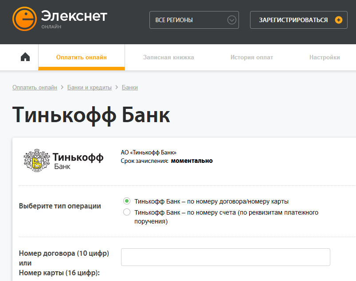Open the История оплат tab
Screen dimensions: 356x281
tap(252, 58)
